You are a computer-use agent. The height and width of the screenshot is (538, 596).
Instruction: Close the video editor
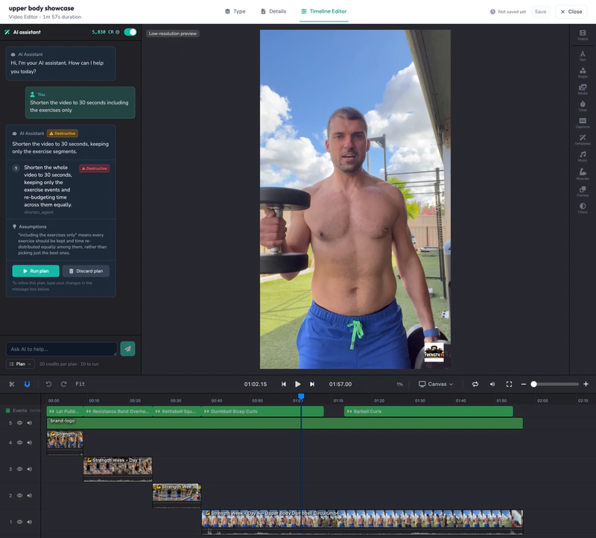click(571, 12)
